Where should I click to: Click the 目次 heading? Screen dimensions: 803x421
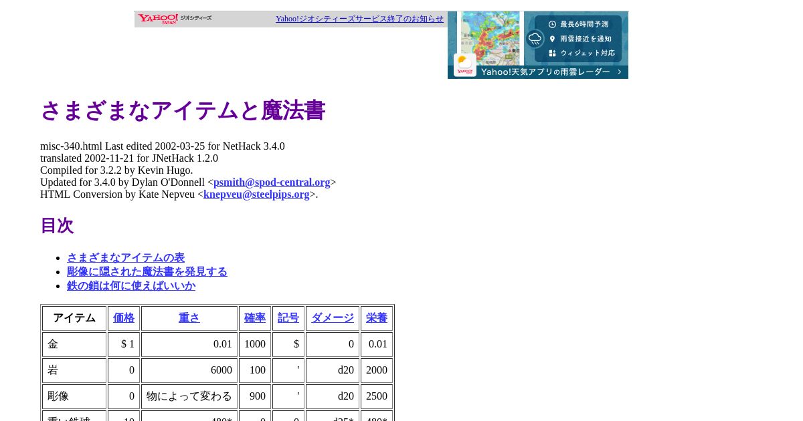[57, 226]
